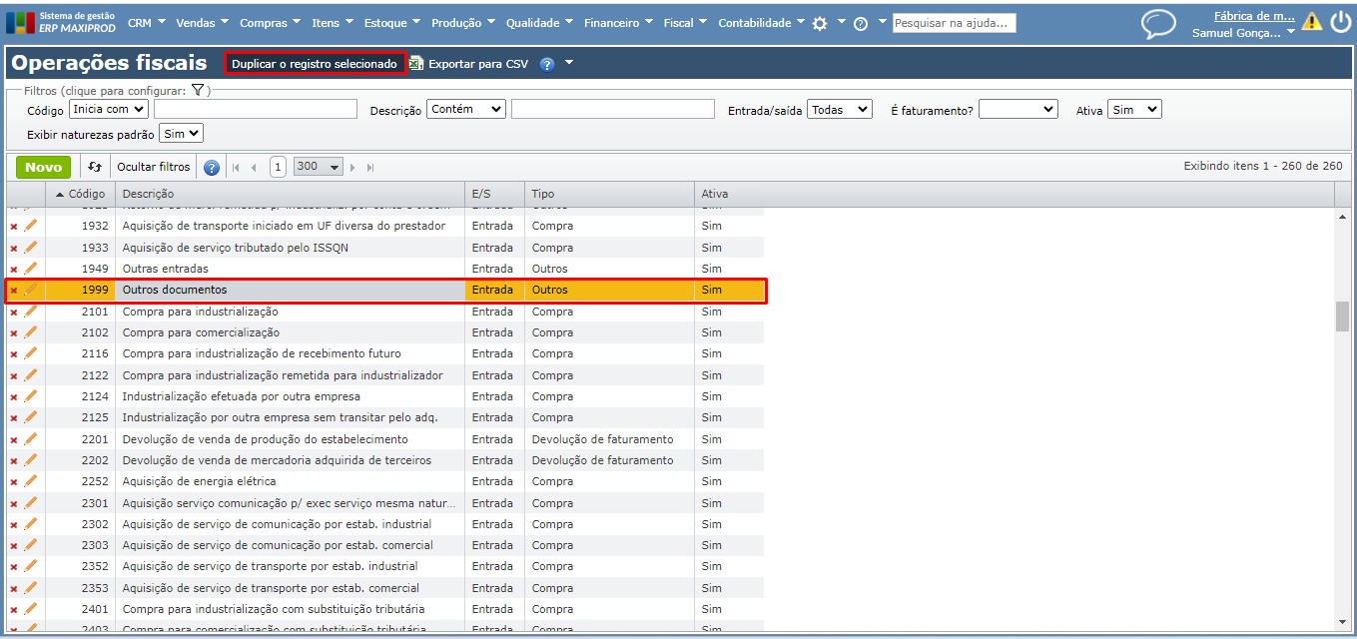Open the Código 'Inicia com' dropdown

pyautogui.click(x=108, y=109)
